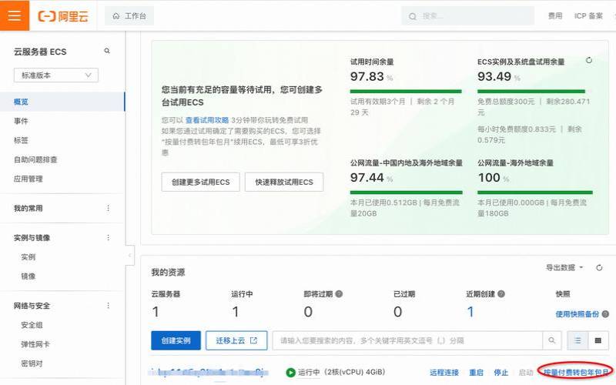Open the 导出数据 dropdown
The height and width of the screenshot is (385, 616).
coord(564,267)
